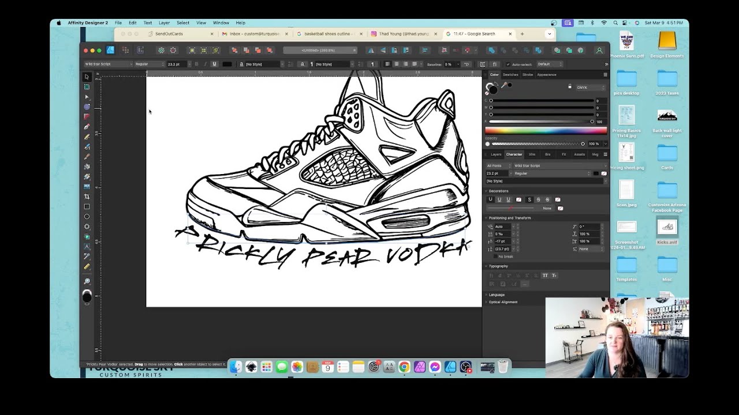
Task: Toggle underline button in context toolbar
Action: 214,64
